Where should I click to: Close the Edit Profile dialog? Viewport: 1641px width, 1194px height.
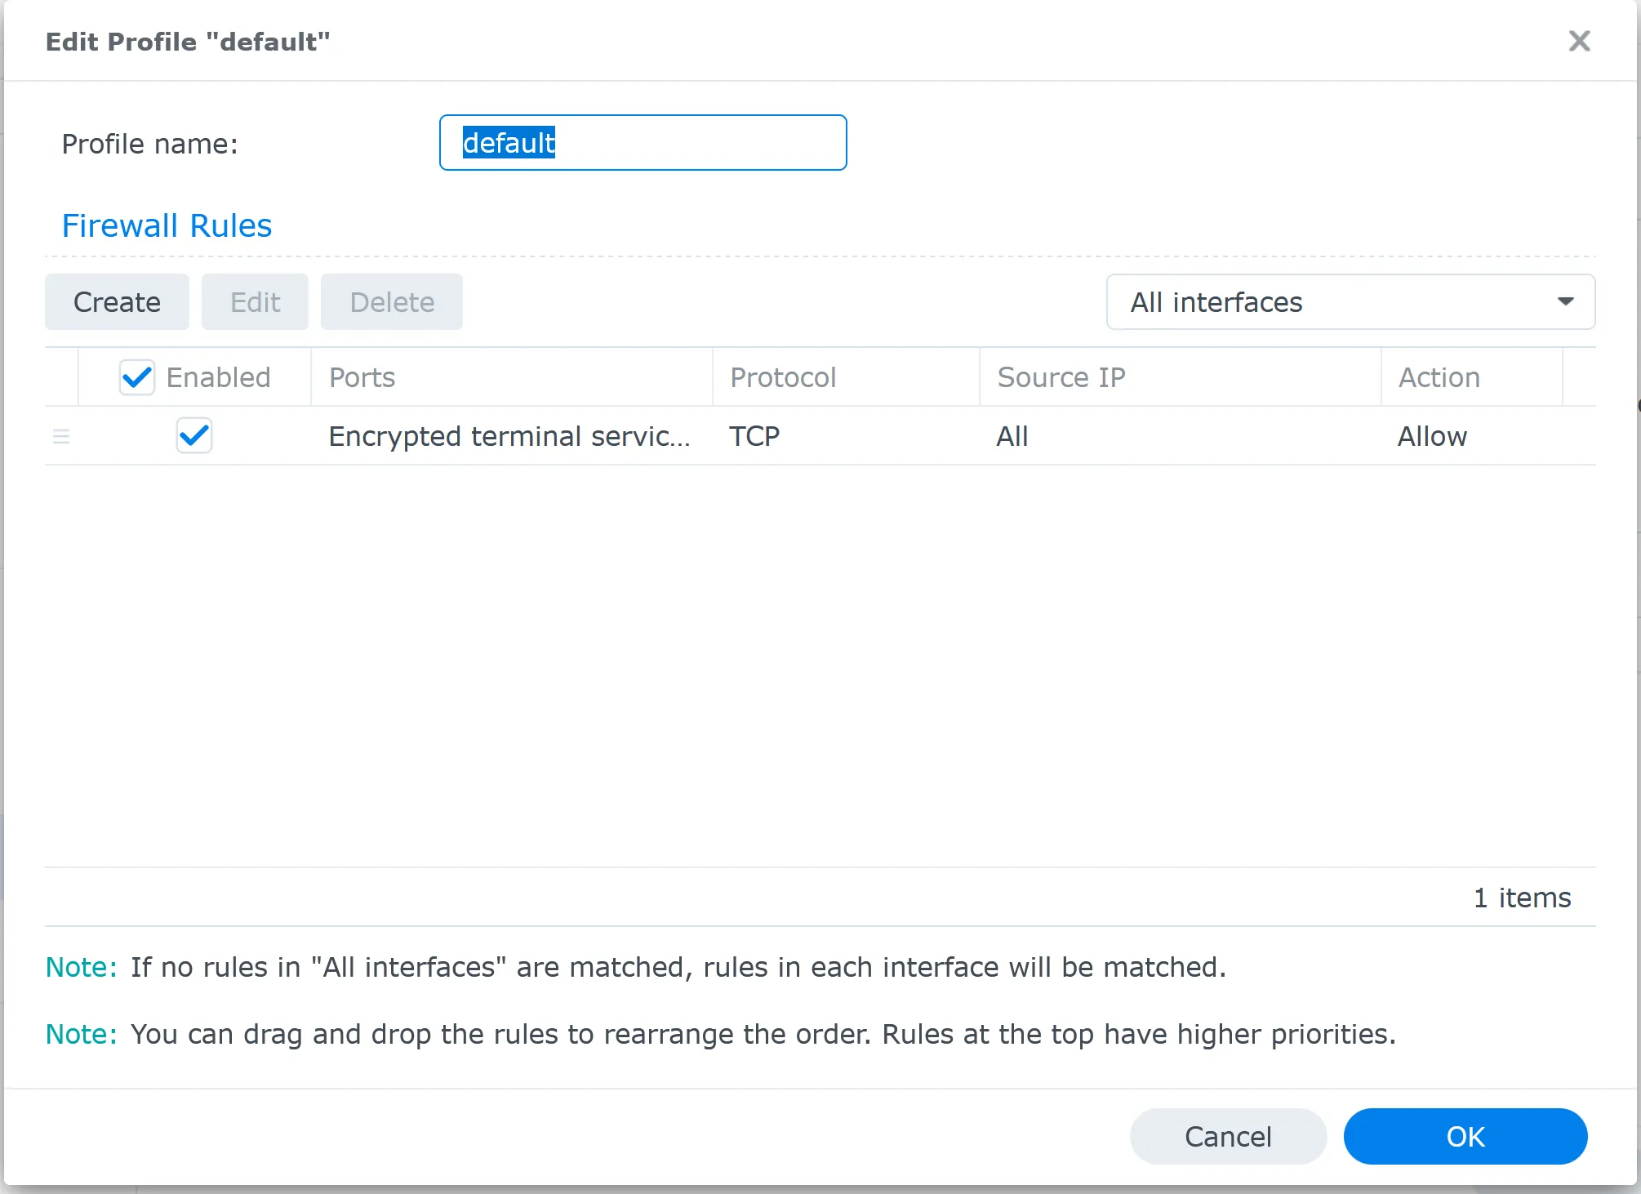tap(1579, 41)
